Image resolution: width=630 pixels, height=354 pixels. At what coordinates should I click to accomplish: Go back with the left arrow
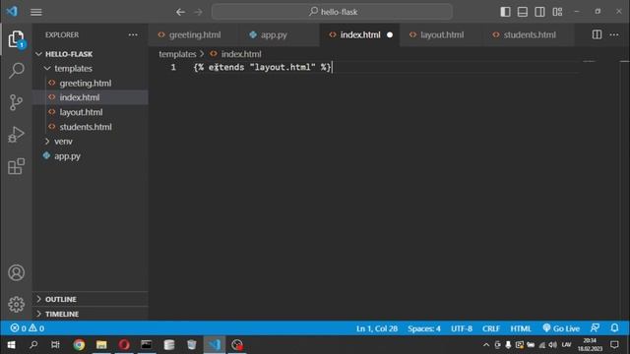click(180, 12)
